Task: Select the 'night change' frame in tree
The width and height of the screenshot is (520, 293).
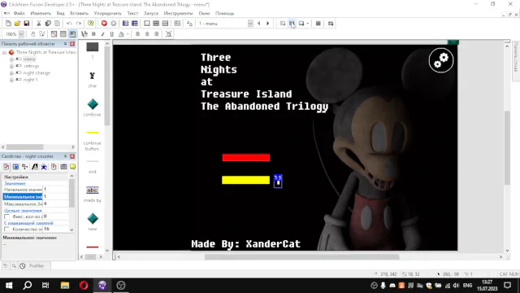Action: point(37,72)
